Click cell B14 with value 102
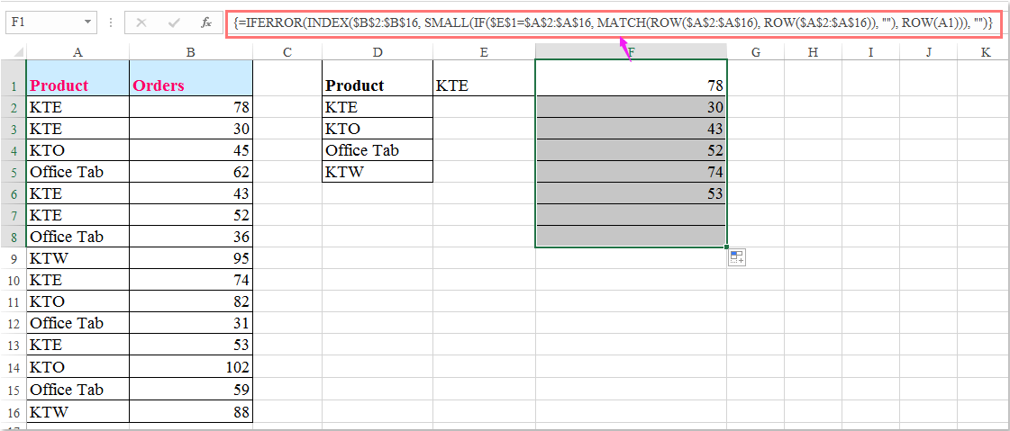Image resolution: width=1010 pixels, height=431 pixels. 191,367
